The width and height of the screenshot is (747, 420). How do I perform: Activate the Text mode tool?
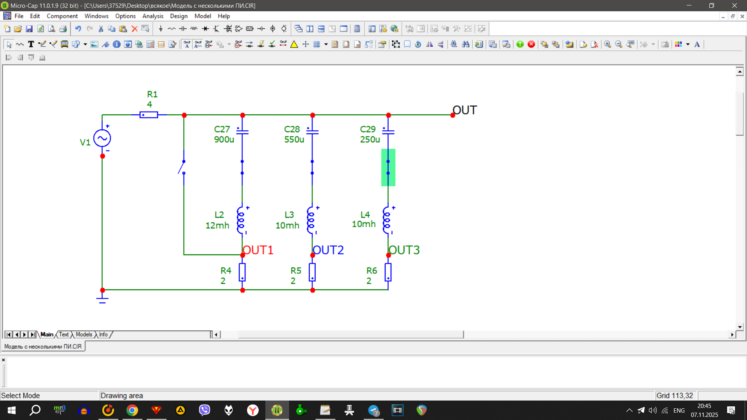(31, 44)
